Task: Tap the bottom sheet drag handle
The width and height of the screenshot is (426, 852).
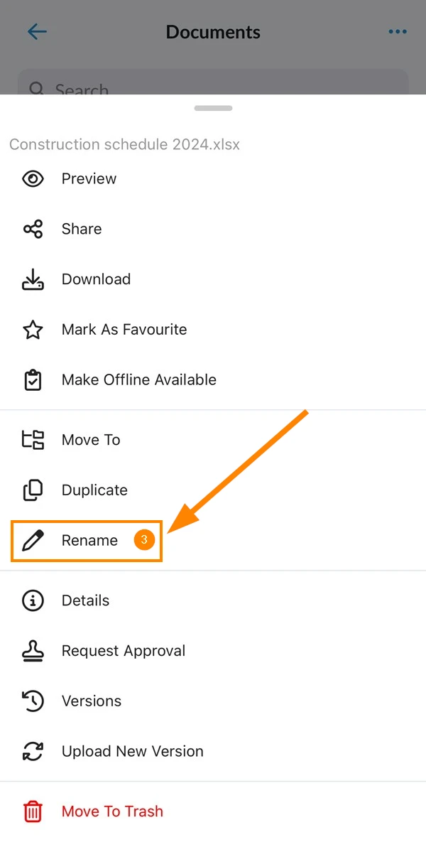Action: click(213, 108)
